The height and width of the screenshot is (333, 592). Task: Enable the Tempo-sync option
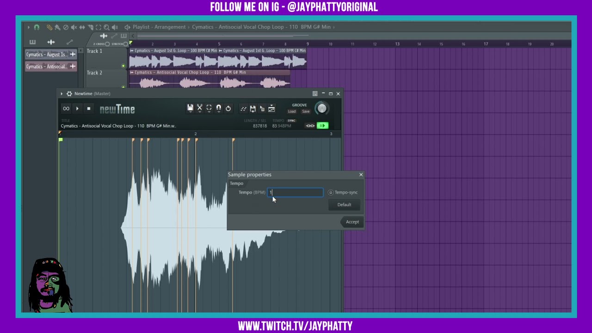pyautogui.click(x=343, y=192)
